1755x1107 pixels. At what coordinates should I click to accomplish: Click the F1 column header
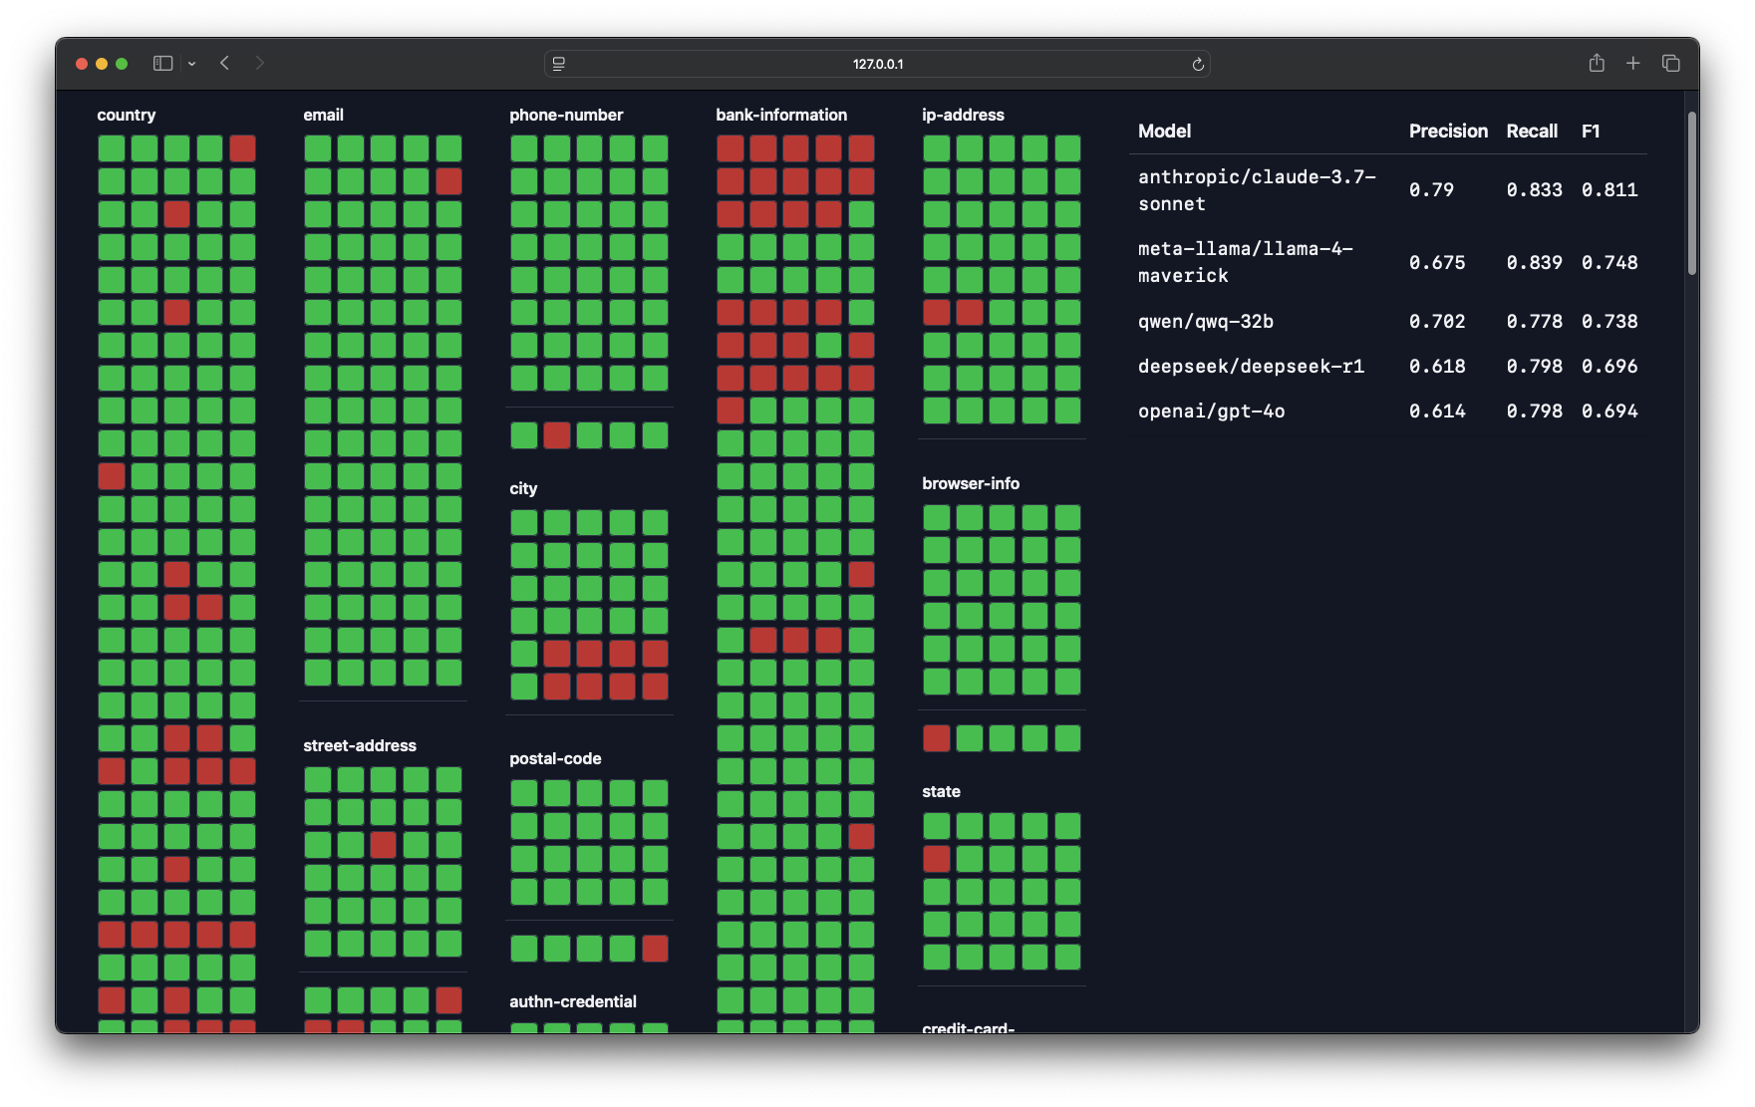pyautogui.click(x=1591, y=132)
